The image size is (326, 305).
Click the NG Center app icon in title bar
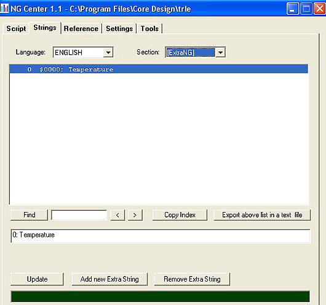[x=4, y=9]
